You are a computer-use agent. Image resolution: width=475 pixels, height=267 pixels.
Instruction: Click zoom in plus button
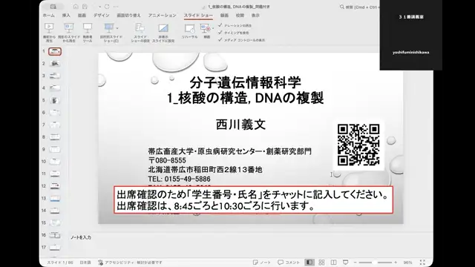point(396,263)
